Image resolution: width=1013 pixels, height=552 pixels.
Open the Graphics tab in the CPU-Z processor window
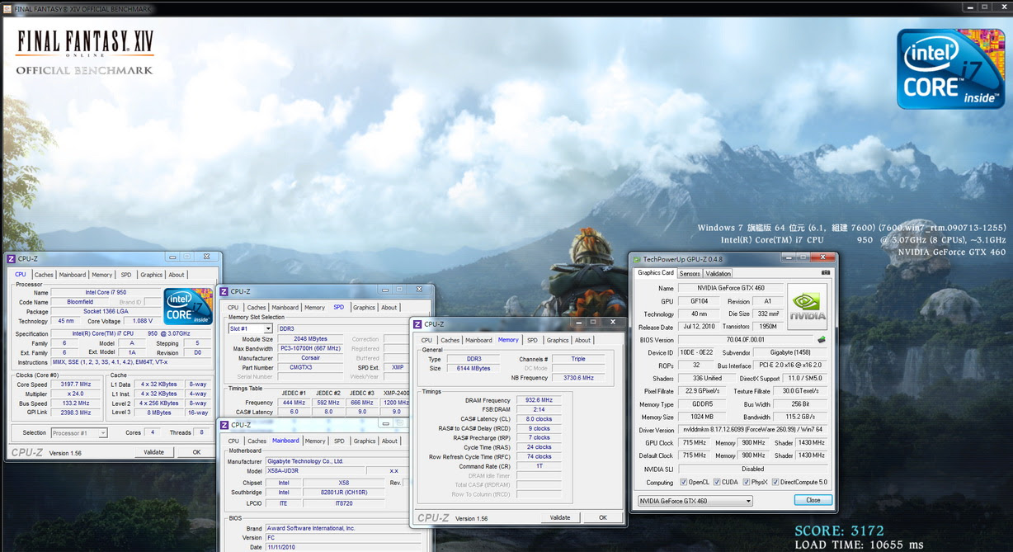151,275
